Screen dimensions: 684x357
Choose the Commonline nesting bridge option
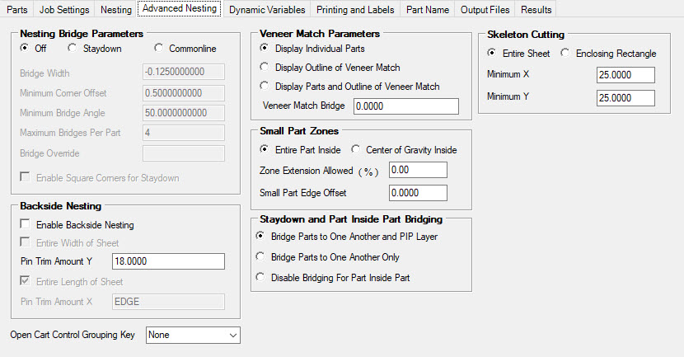point(159,49)
